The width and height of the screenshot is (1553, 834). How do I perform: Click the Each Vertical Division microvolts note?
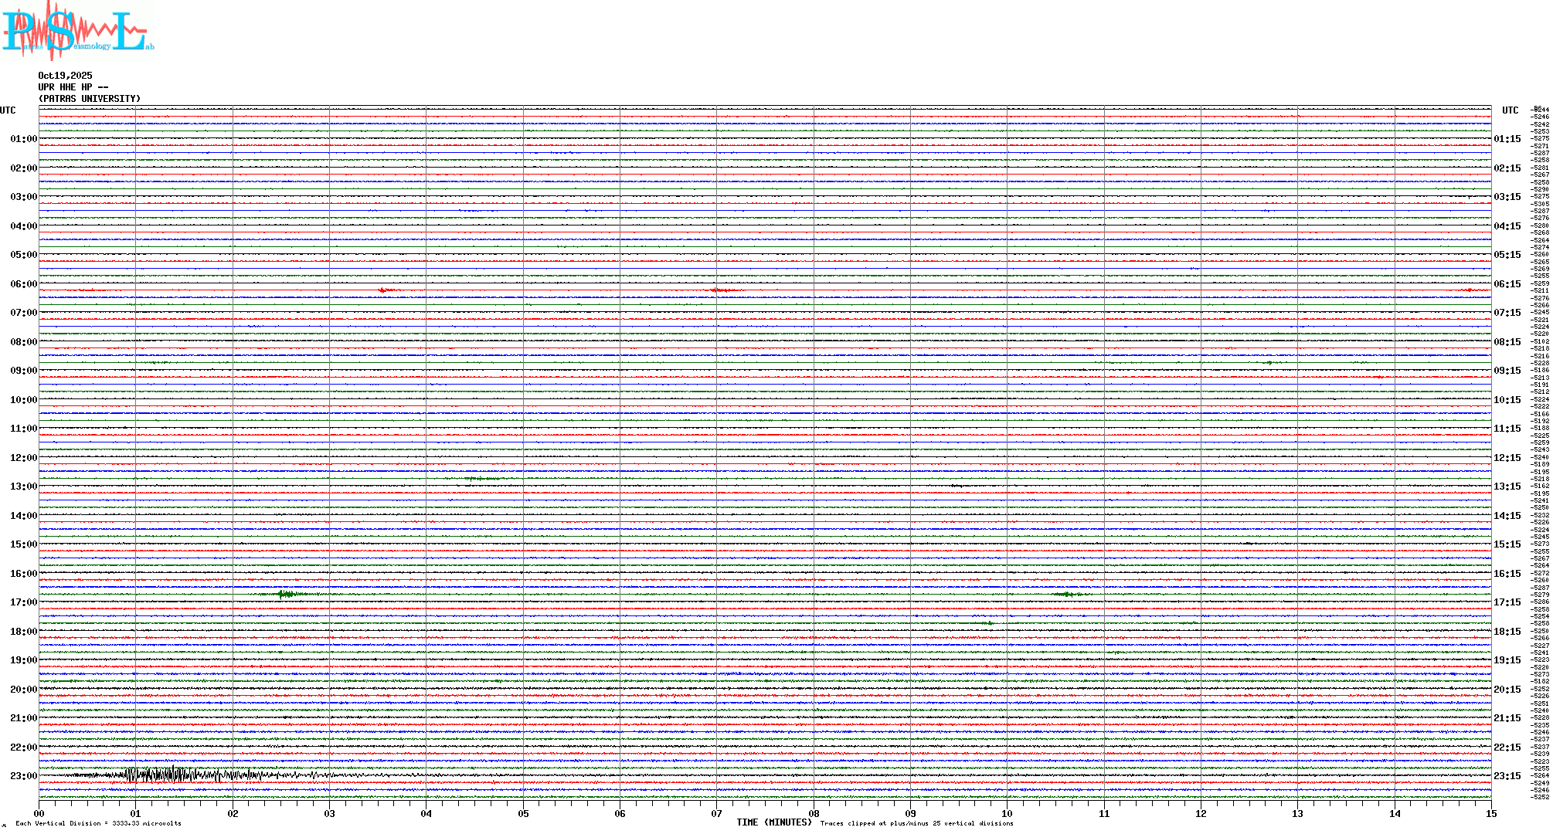tap(98, 823)
